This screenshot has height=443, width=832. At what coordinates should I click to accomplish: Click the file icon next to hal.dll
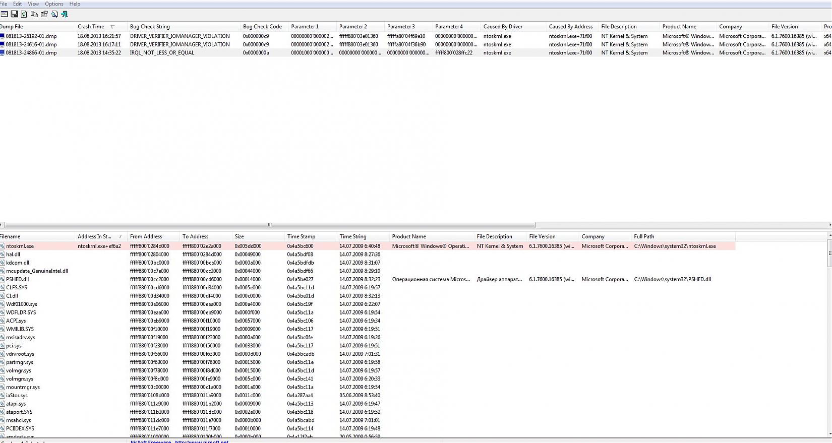tap(2, 255)
